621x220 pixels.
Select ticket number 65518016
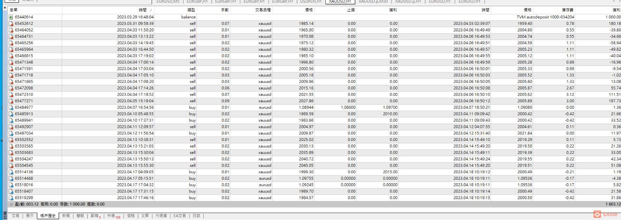pos(24,185)
